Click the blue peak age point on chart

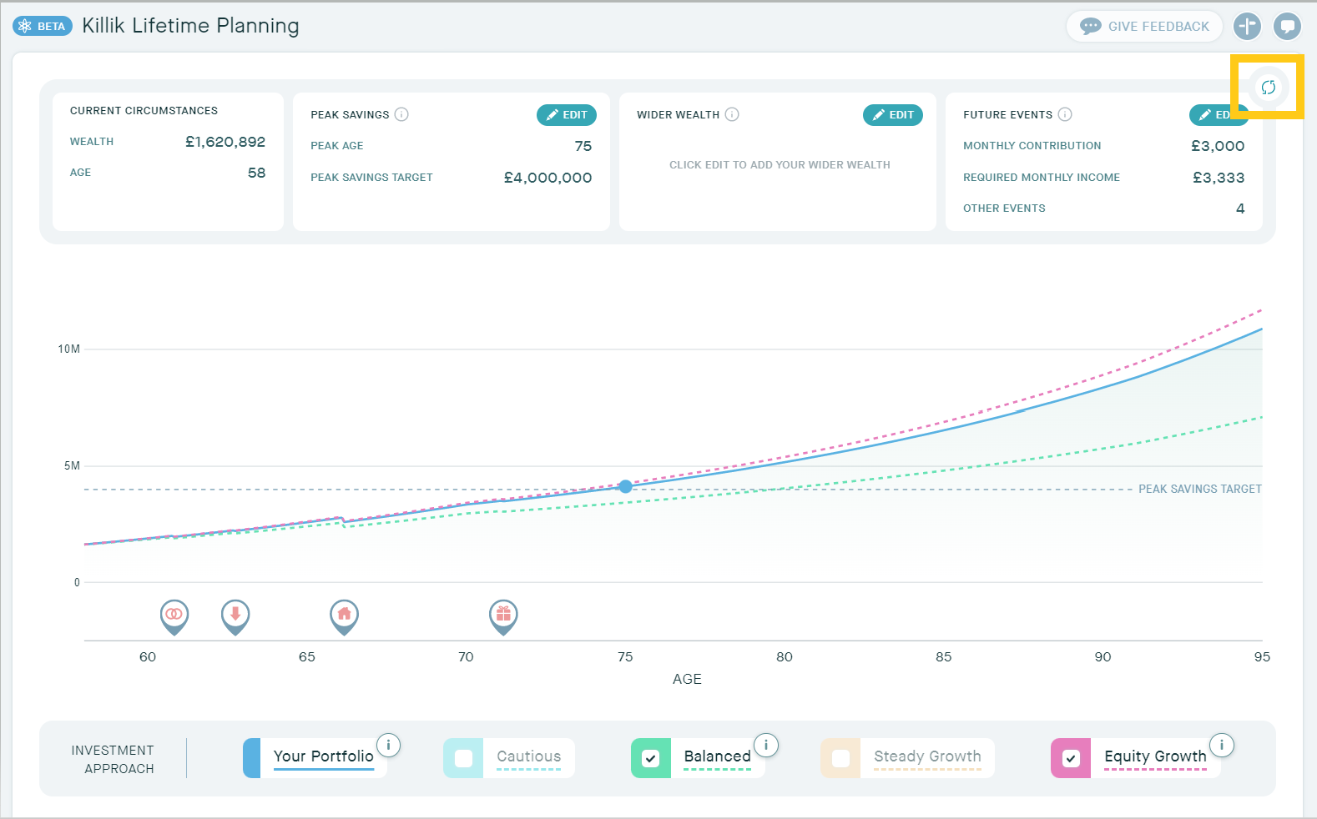pos(625,486)
